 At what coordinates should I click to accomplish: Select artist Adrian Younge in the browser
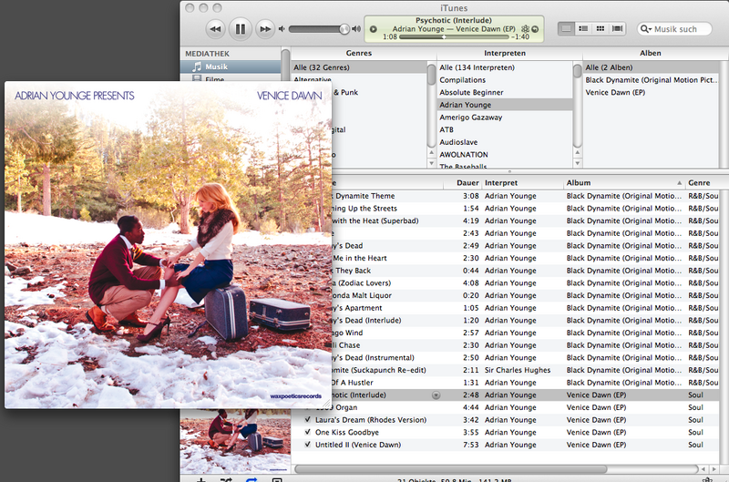point(505,105)
